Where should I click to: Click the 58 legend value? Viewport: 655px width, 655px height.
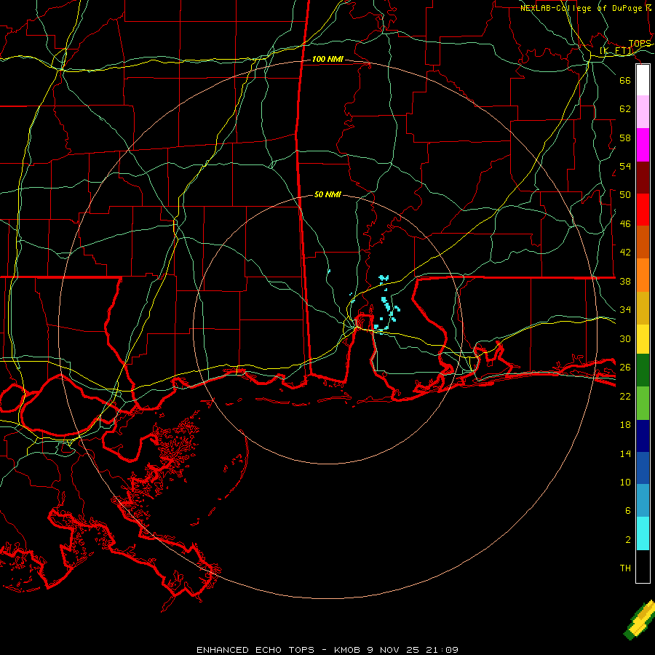click(x=625, y=138)
